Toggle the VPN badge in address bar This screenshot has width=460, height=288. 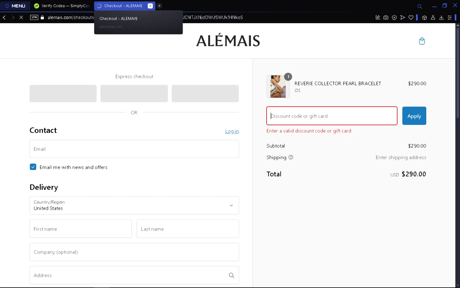tap(34, 18)
